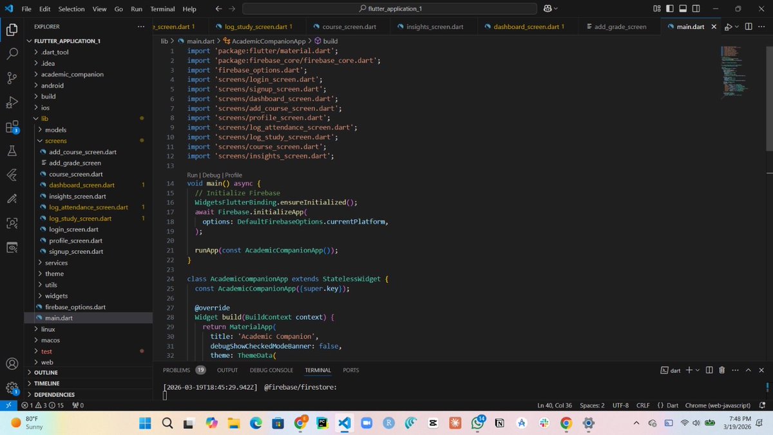Go forward with the navigation arrow
The width and height of the screenshot is (773, 435).
pyautogui.click(x=232, y=8)
